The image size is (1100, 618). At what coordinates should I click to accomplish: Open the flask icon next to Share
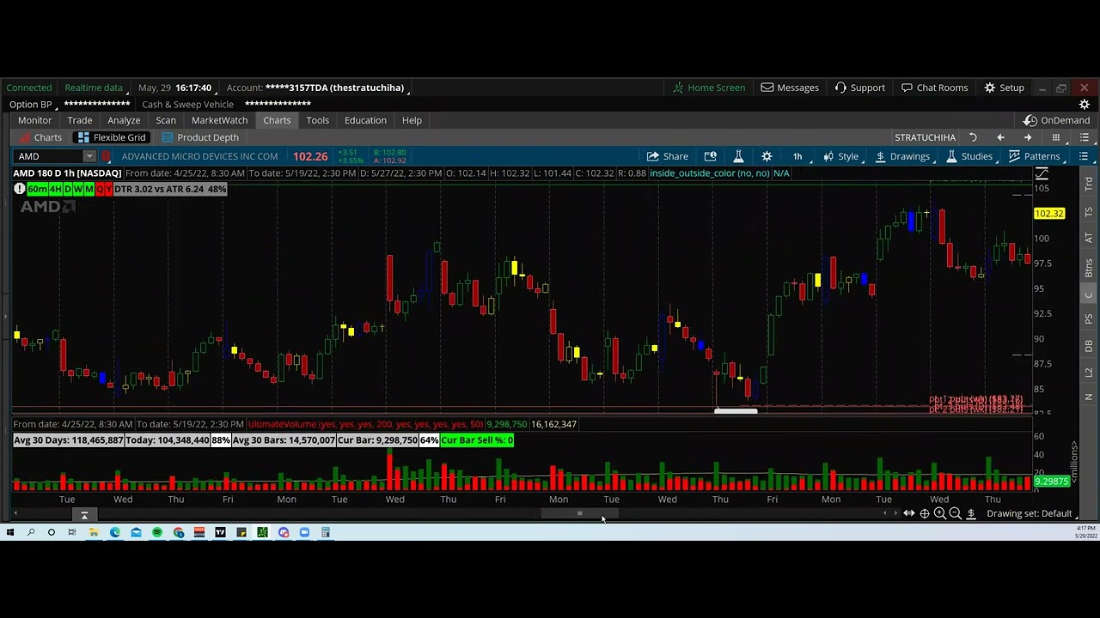738,156
